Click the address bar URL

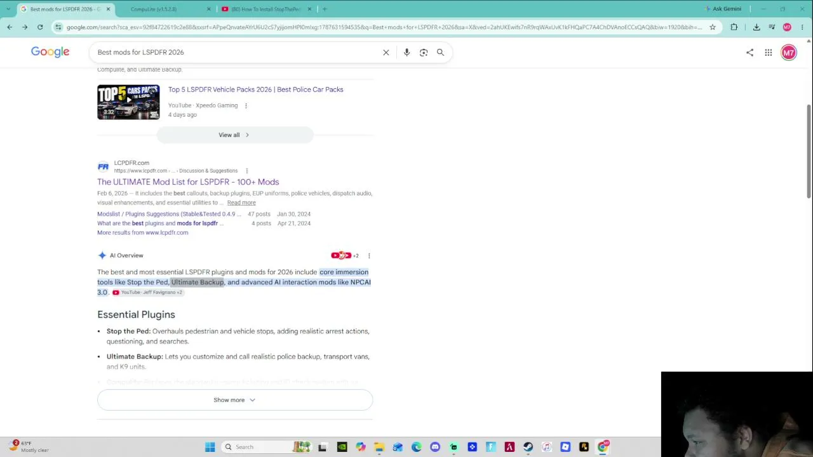(384, 27)
